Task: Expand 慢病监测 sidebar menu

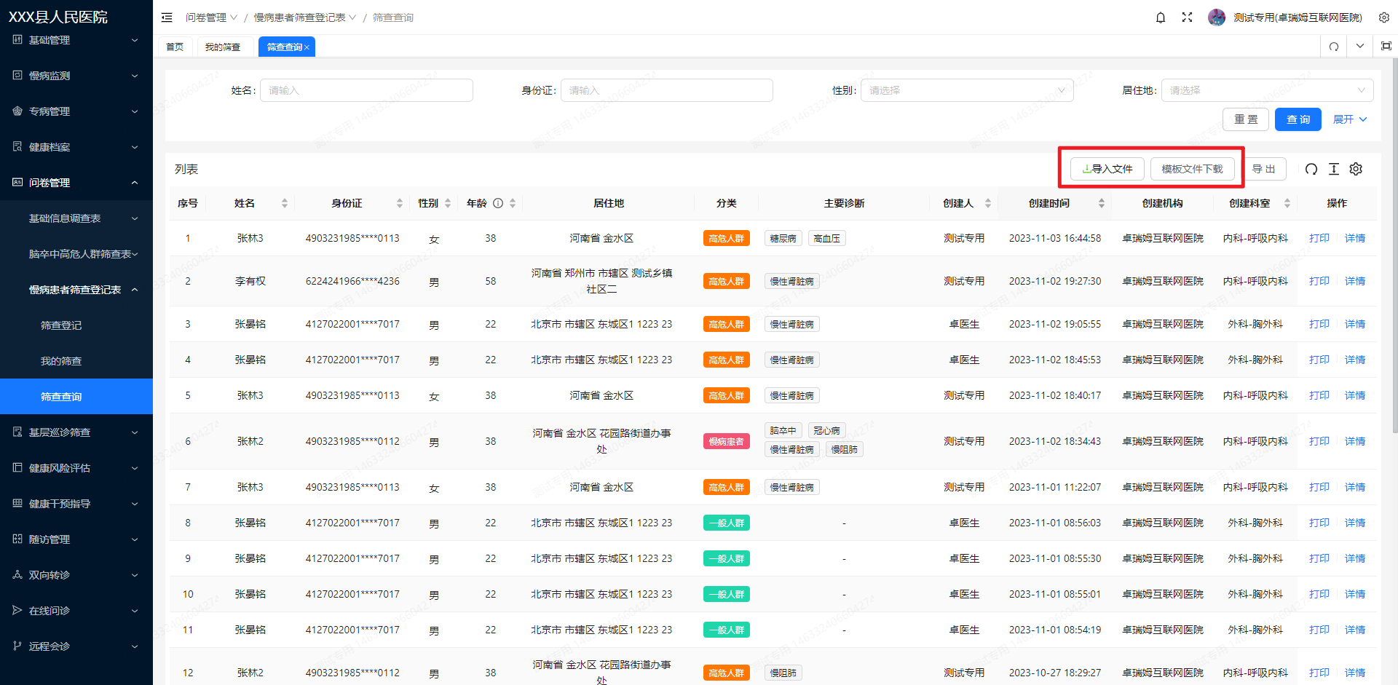Action: [x=76, y=76]
